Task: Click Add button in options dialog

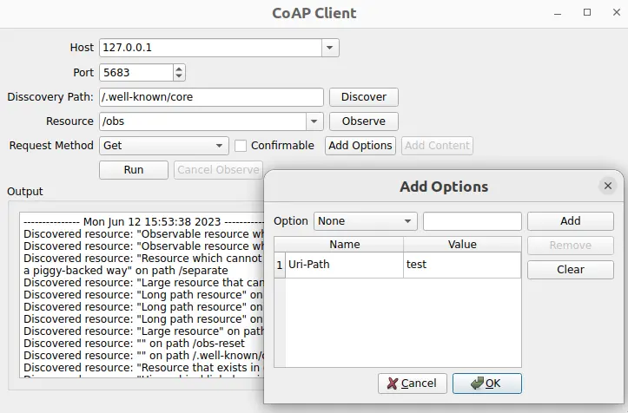Action: (570, 221)
